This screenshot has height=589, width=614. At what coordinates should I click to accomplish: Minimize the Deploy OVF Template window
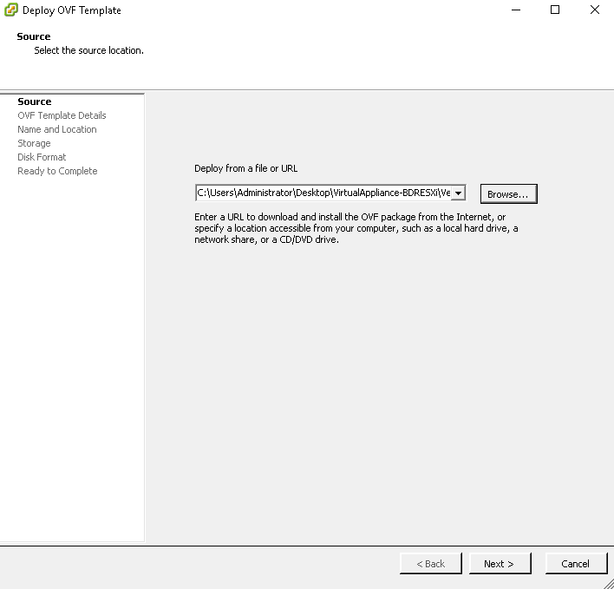(x=516, y=10)
